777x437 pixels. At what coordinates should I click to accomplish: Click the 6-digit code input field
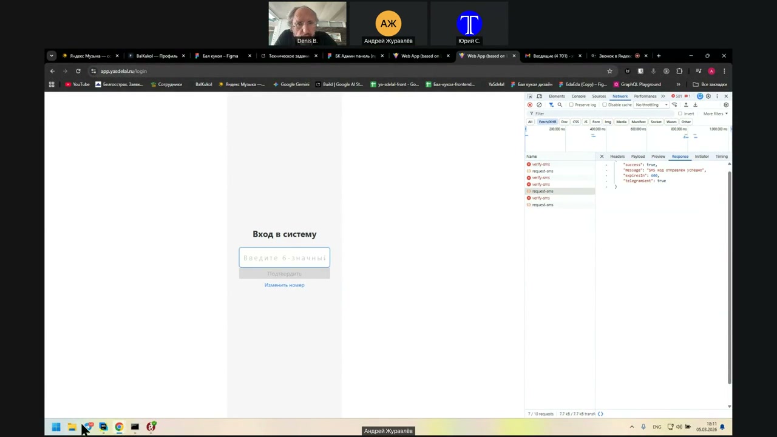[284, 258]
